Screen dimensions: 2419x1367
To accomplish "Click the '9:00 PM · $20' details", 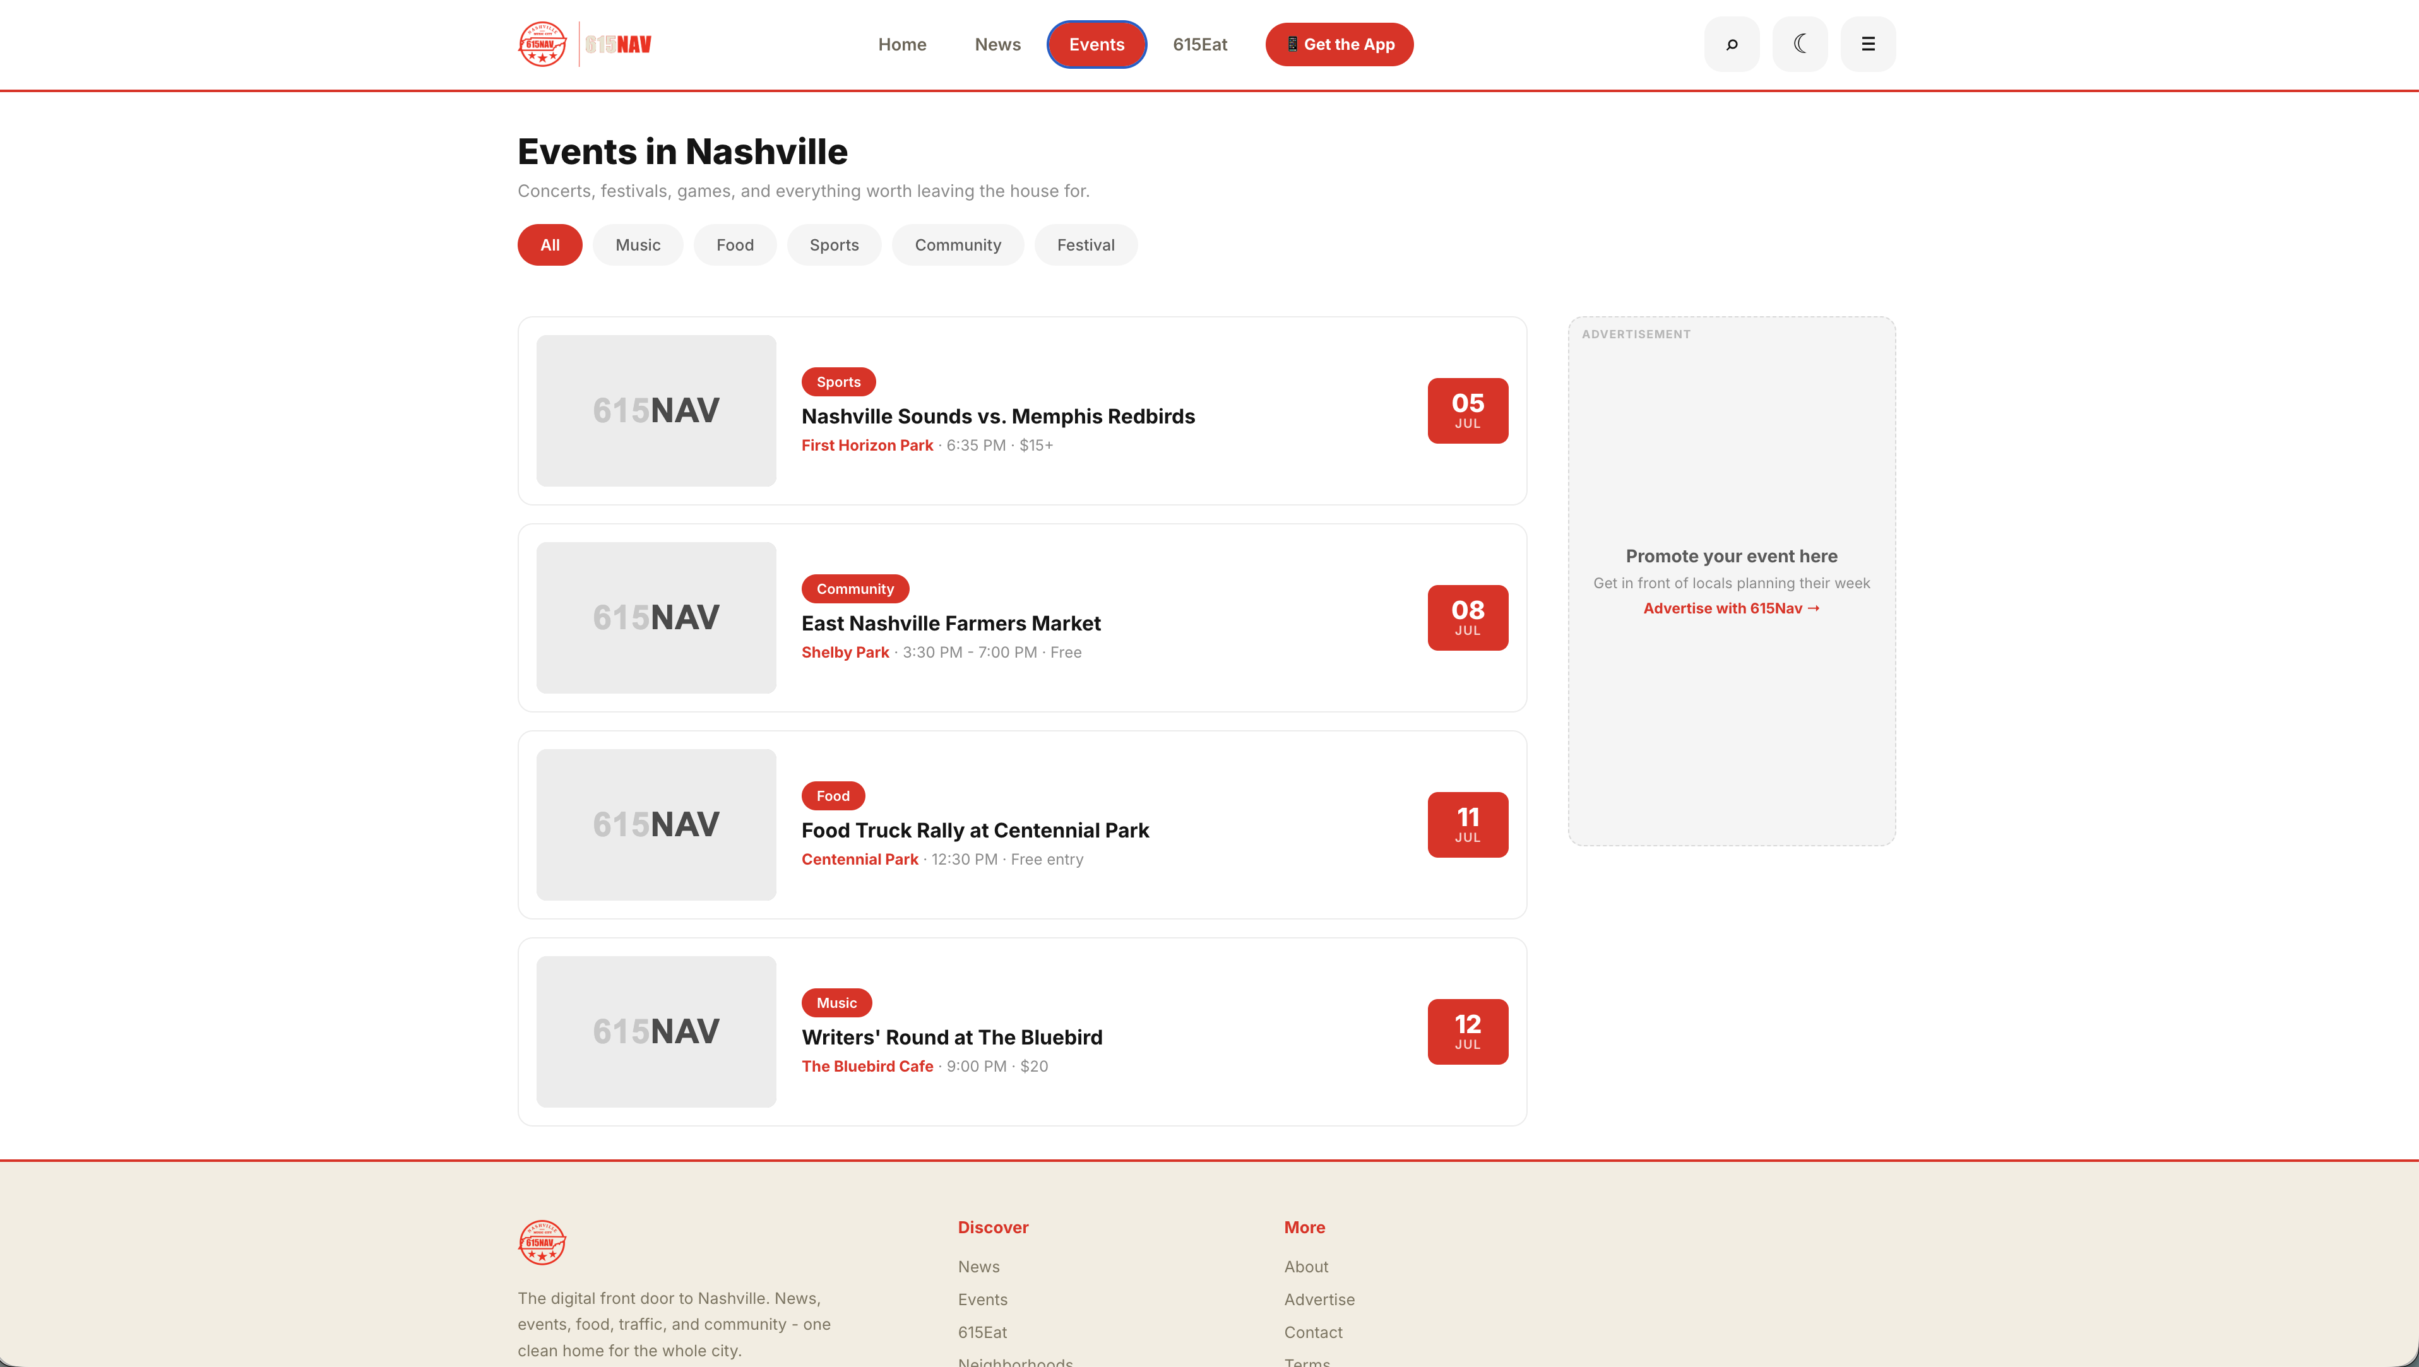I will tap(997, 1065).
